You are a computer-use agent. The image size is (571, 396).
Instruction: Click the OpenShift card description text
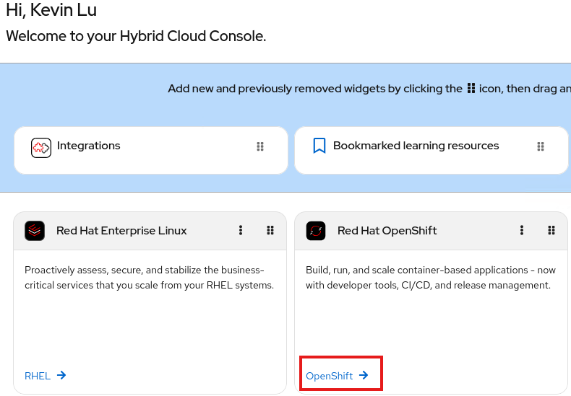point(431,278)
